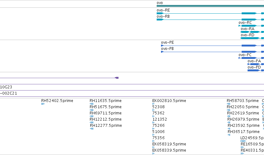The height and width of the screenshot is (155, 264).
Task: Click the RH22619.5prime arrow glyph
Action: [229, 116]
